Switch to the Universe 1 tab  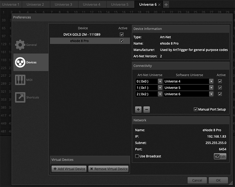tap(11, 5)
